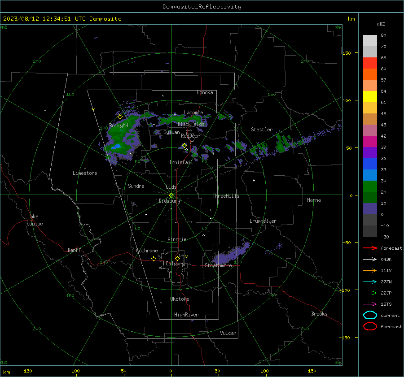Pick the orange 60 dBZ swatch
Screen dimensions: 404x377
point(370,74)
